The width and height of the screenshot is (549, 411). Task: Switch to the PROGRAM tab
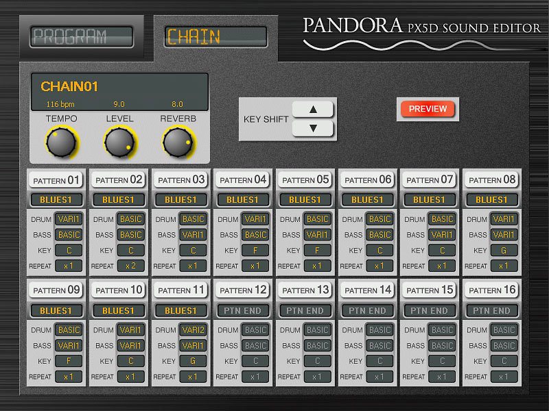82,36
